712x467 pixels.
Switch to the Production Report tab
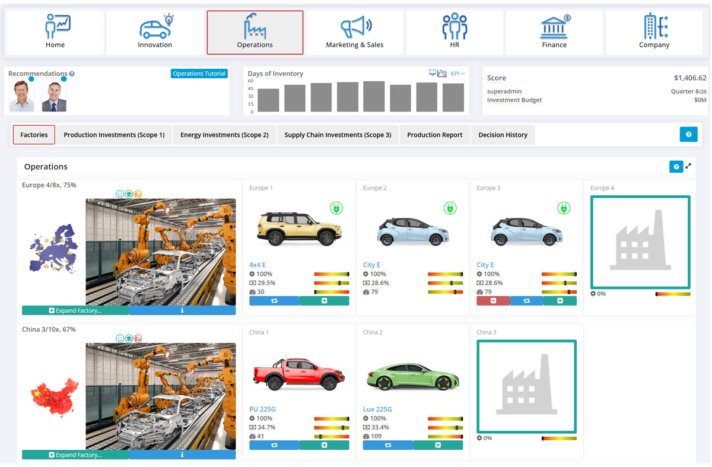(434, 135)
